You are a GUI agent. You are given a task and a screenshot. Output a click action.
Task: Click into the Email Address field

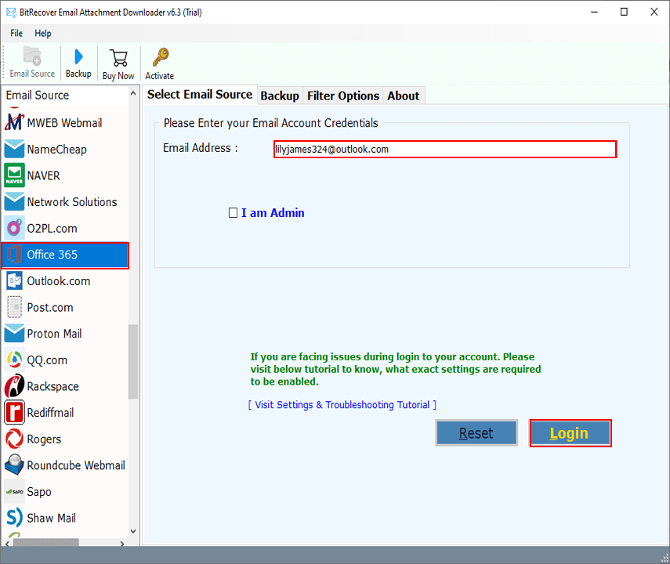tap(444, 149)
